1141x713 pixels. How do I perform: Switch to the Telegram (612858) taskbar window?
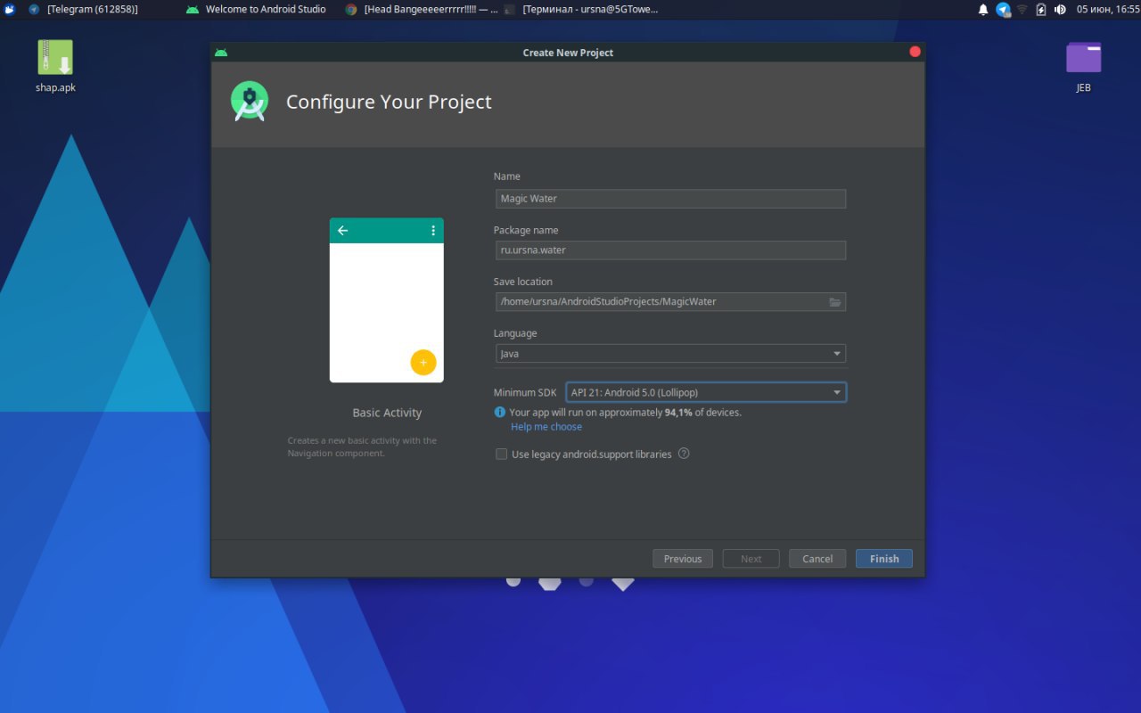[x=83, y=9]
